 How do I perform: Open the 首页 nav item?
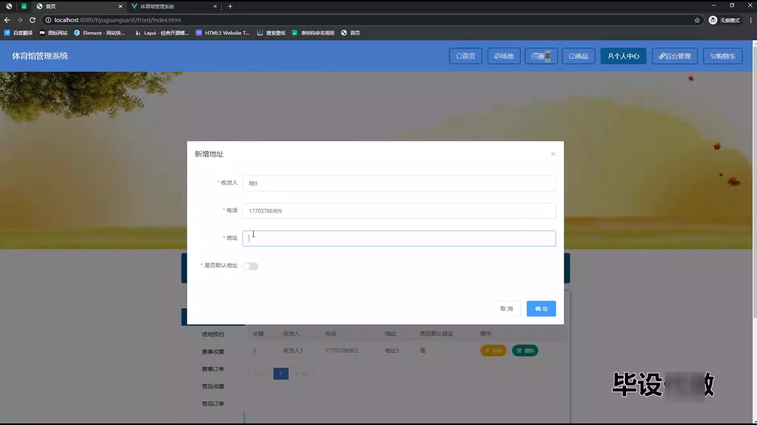click(465, 56)
